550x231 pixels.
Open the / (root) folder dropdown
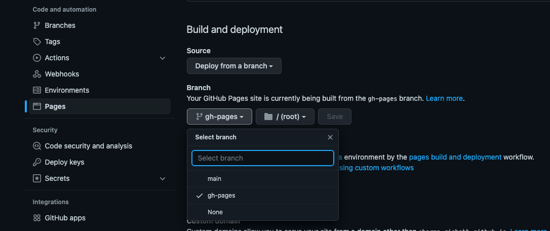[x=285, y=117]
